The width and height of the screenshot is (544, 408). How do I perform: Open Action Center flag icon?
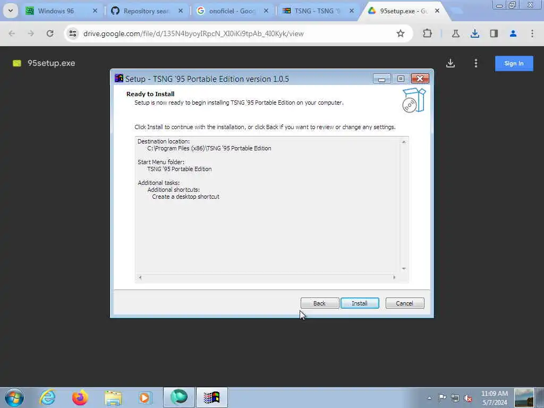(443, 397)
